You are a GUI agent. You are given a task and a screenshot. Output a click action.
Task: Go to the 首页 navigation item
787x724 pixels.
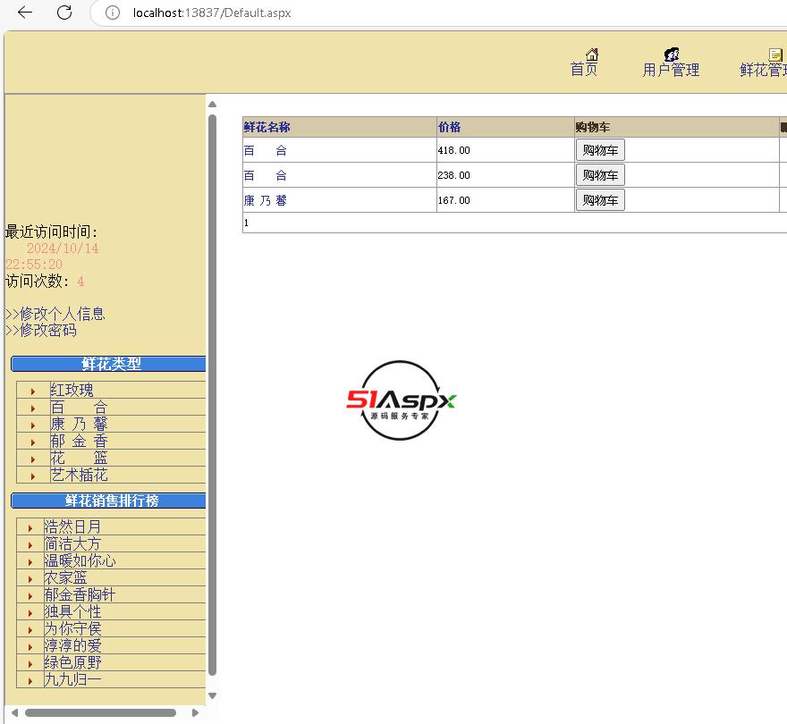coord(584,71)
